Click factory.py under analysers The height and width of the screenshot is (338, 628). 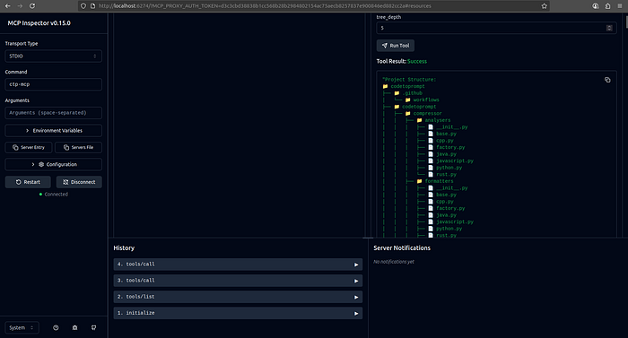(x=446, y=147)
